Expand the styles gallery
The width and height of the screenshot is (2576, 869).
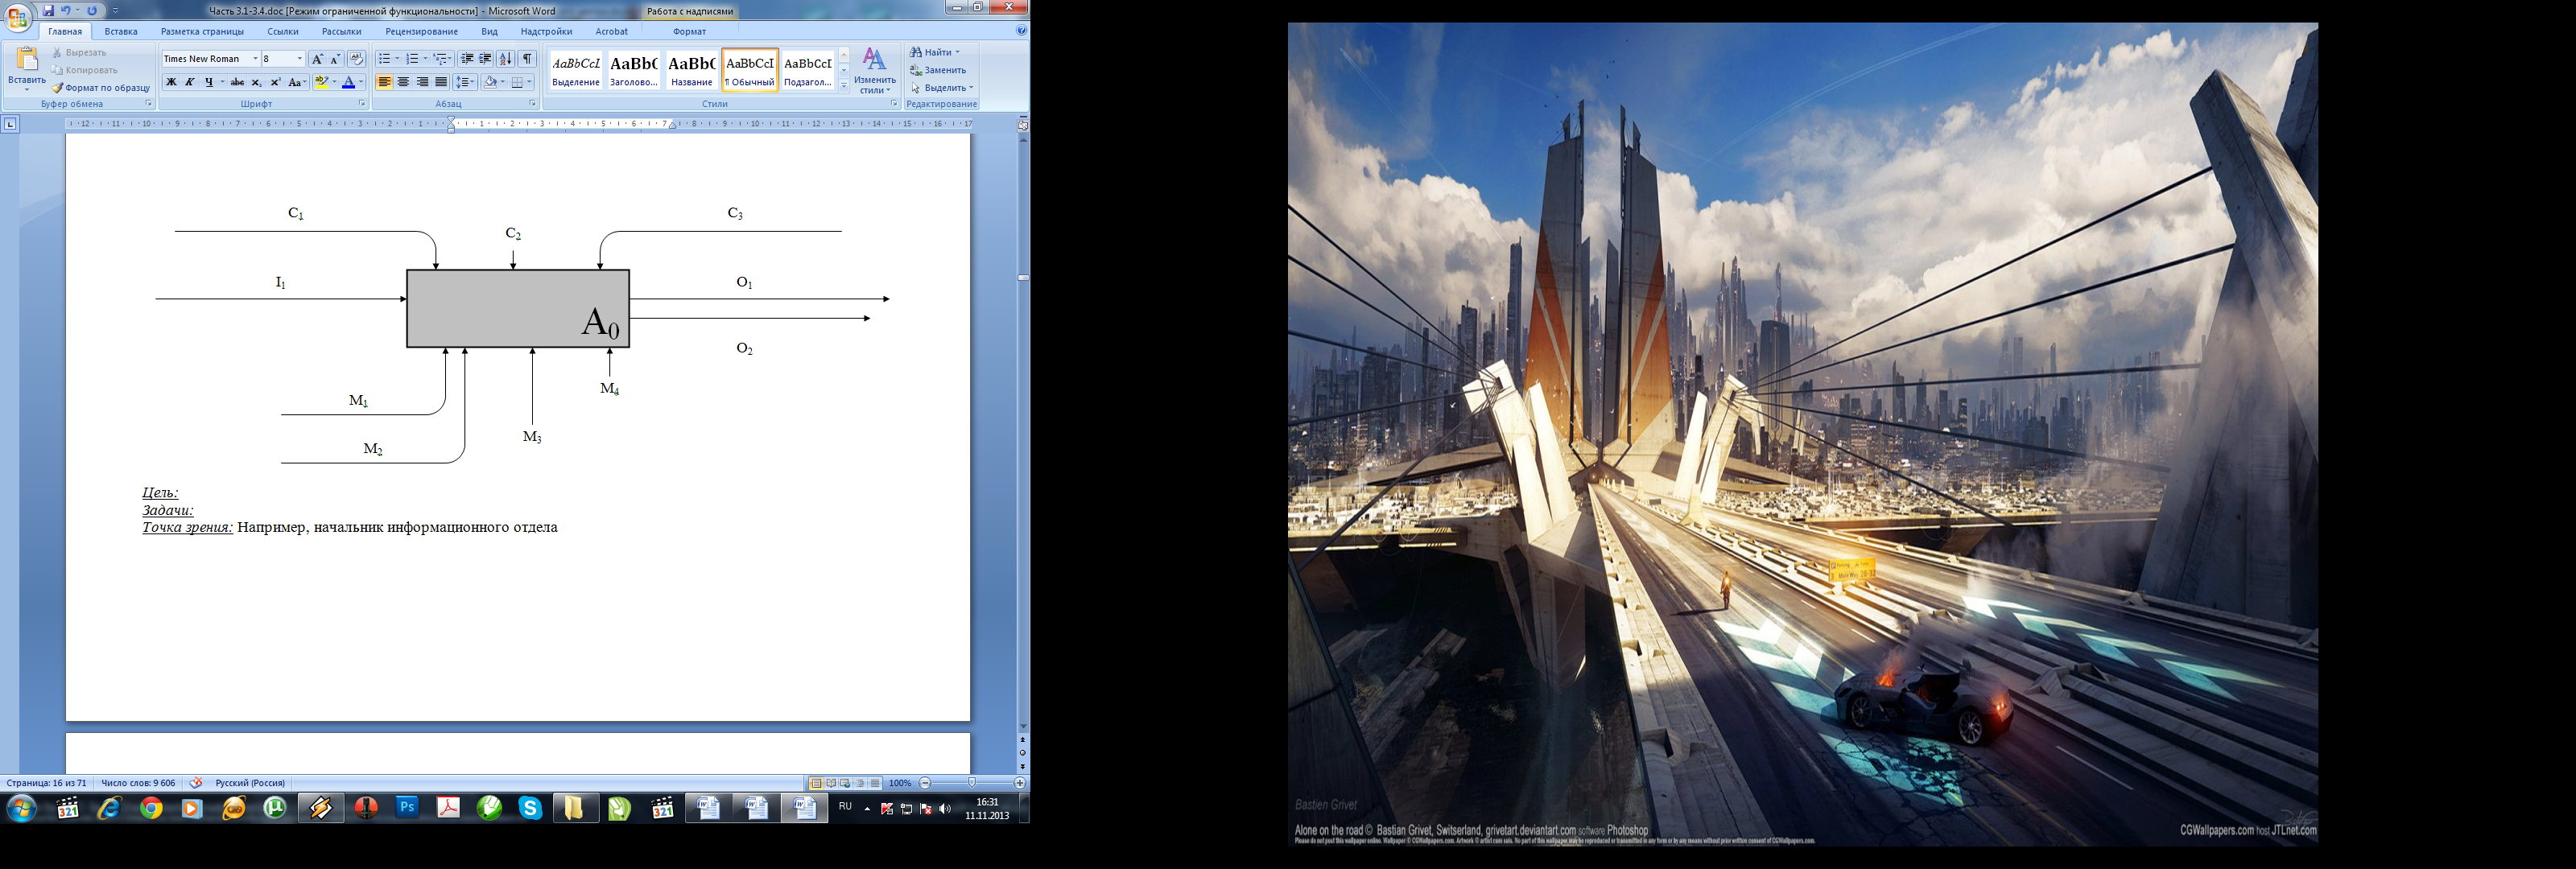coord(844,85)
